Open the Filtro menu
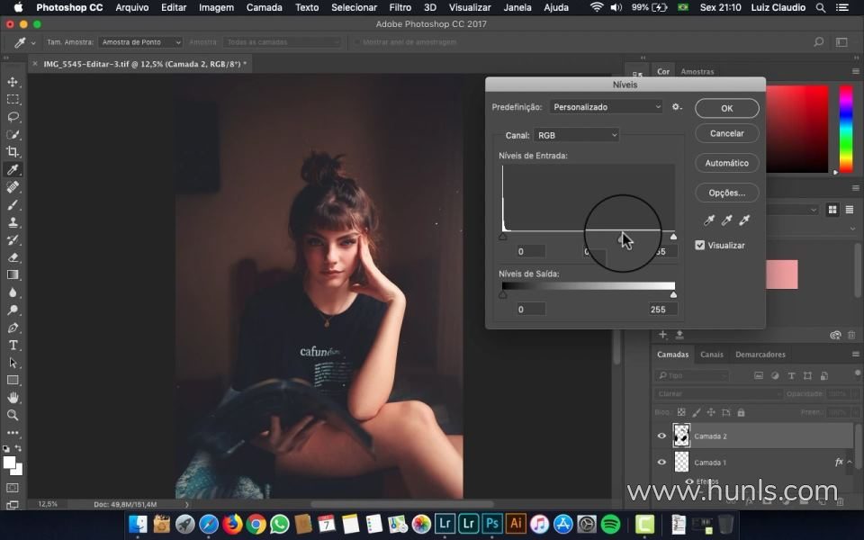 click(400, 7)
